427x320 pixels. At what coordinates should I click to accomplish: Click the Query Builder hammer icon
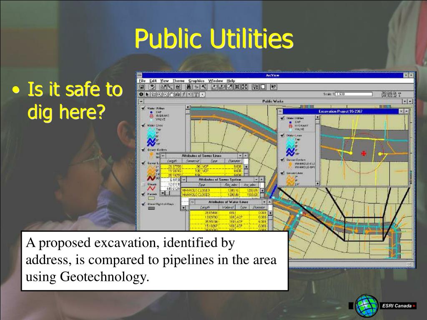(203, 87)
